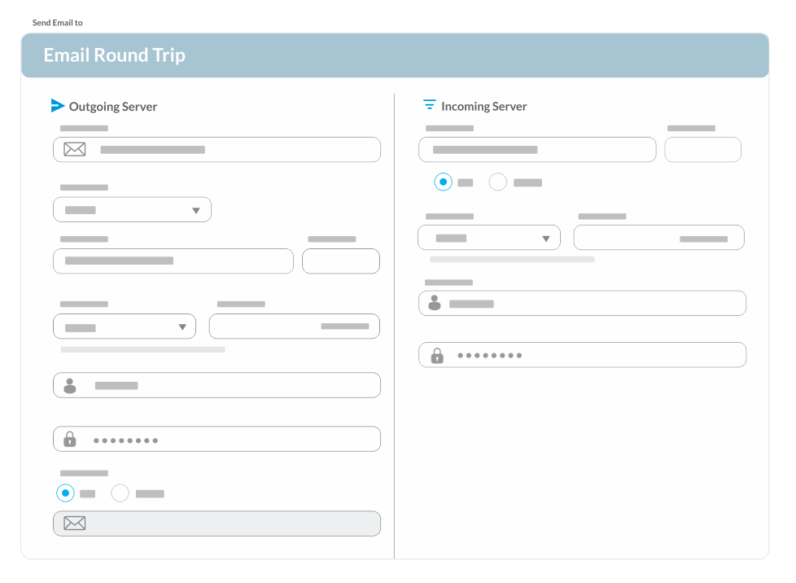
Task: Click the filter icon beside Incoming Server
Action: (x=429, y=104)
